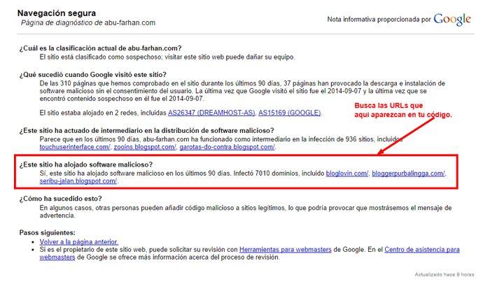
Task: Click 'Actualizado hace 9 horas' footer text
Action: click(x=444, y=274)
